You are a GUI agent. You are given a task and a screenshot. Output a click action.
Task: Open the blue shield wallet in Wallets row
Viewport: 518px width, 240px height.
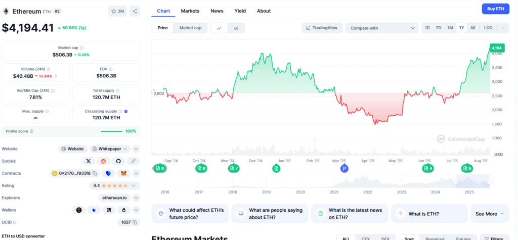pyautogui.click(x=94, y=210)
